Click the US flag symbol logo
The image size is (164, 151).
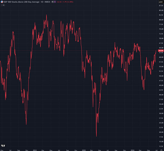2,2
